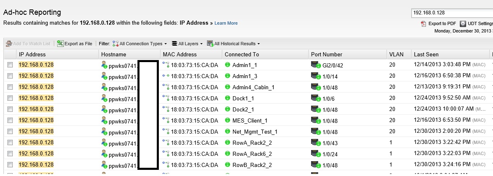Screen dimensions: 493x176
Task: Check the box for MES_Client_1 row
Action: click(10, 120)
